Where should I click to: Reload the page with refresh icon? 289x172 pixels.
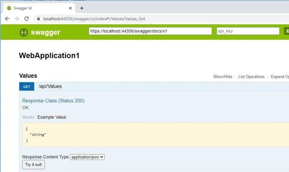coord(27,18)
